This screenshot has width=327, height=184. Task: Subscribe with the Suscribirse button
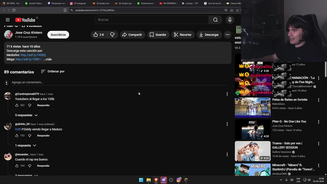[x=58, y=35]
